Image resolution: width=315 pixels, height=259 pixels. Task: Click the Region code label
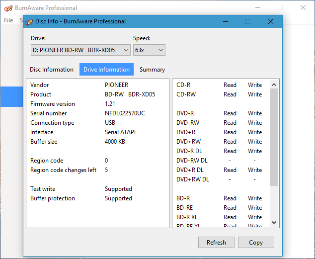[47, 161]
